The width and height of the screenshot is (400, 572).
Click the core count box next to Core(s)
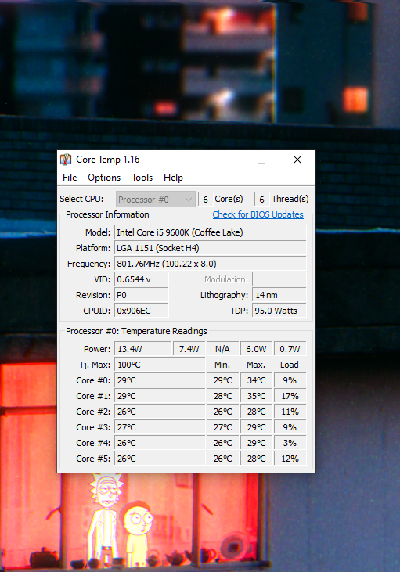tap(205, 200)
